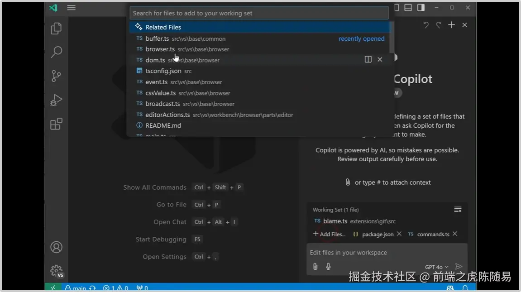
Task: Dismiss the commands.ts suggestion
Action: (455, 234)
